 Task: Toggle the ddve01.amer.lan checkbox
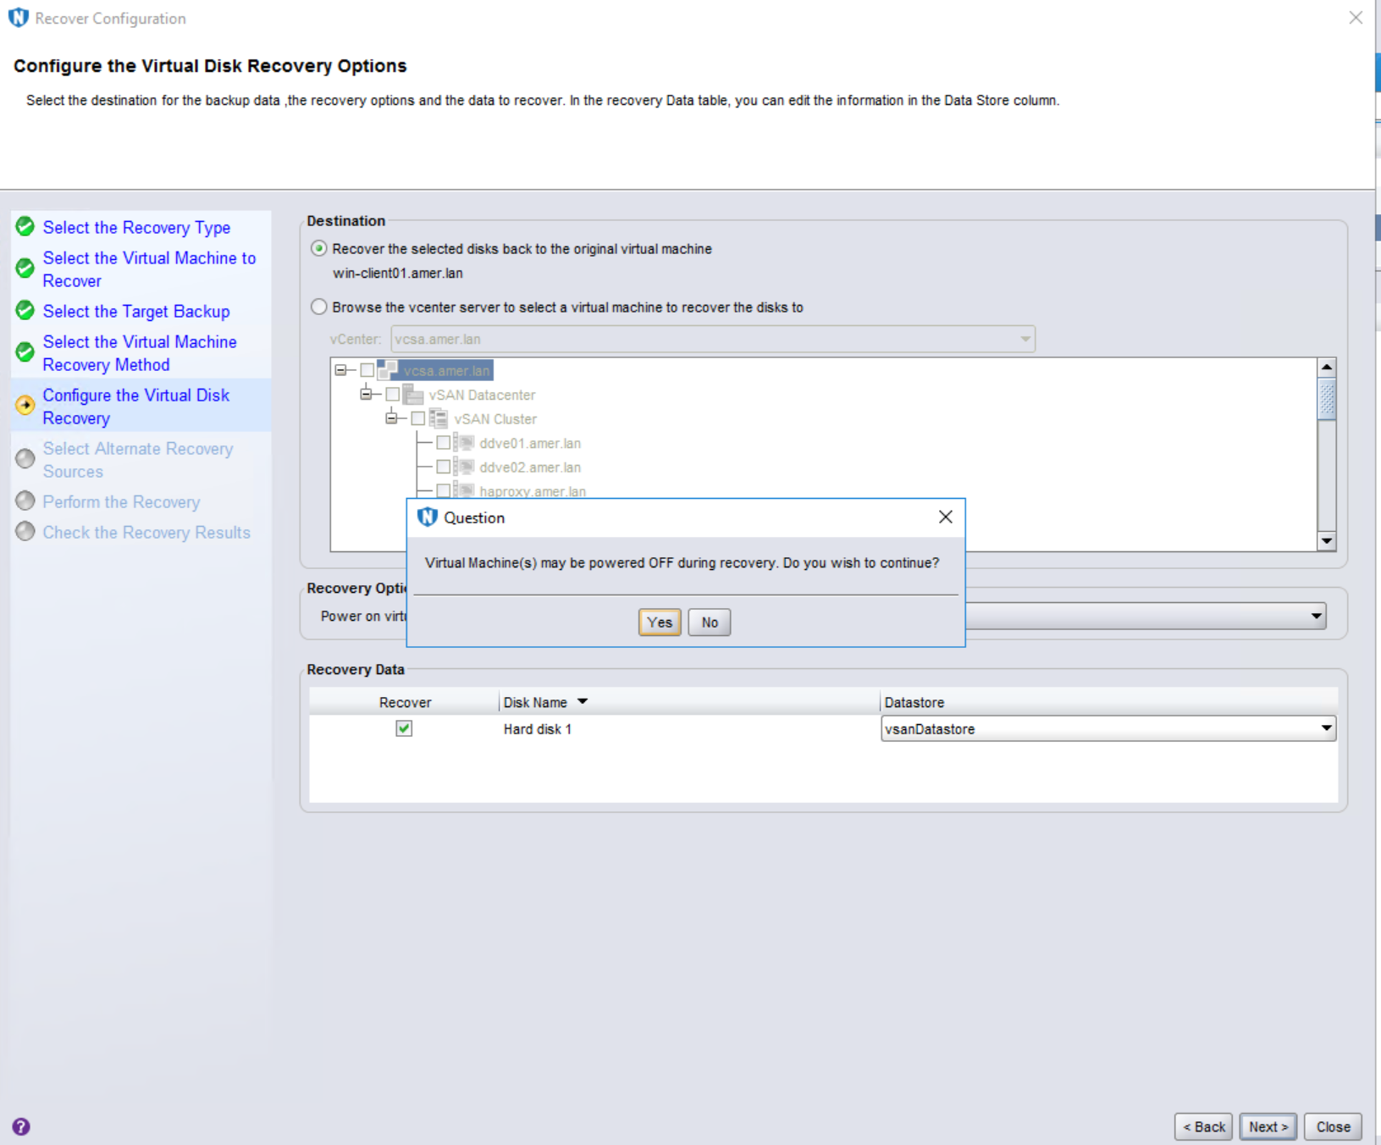pos(443,442)
